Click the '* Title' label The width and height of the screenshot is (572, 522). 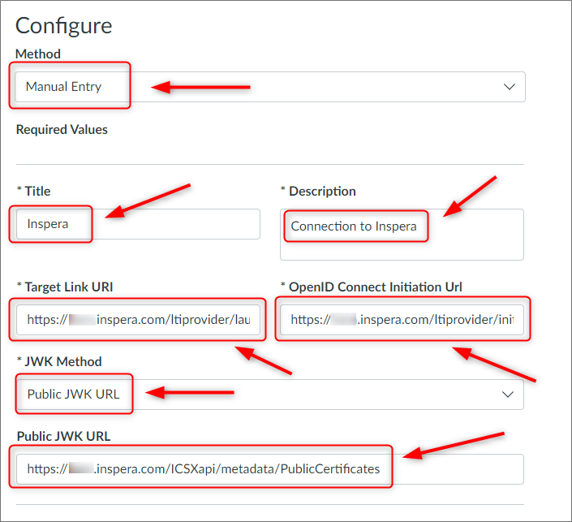pos(33,192)
